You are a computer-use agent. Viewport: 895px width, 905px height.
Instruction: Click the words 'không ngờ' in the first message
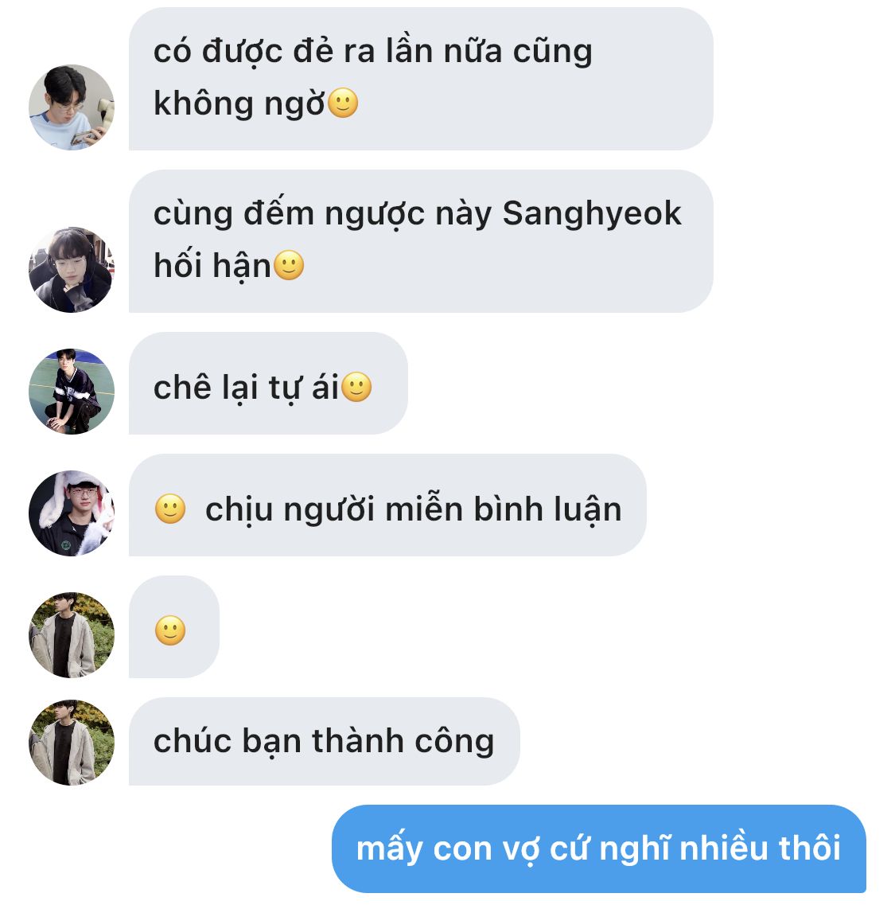point(239,104)
